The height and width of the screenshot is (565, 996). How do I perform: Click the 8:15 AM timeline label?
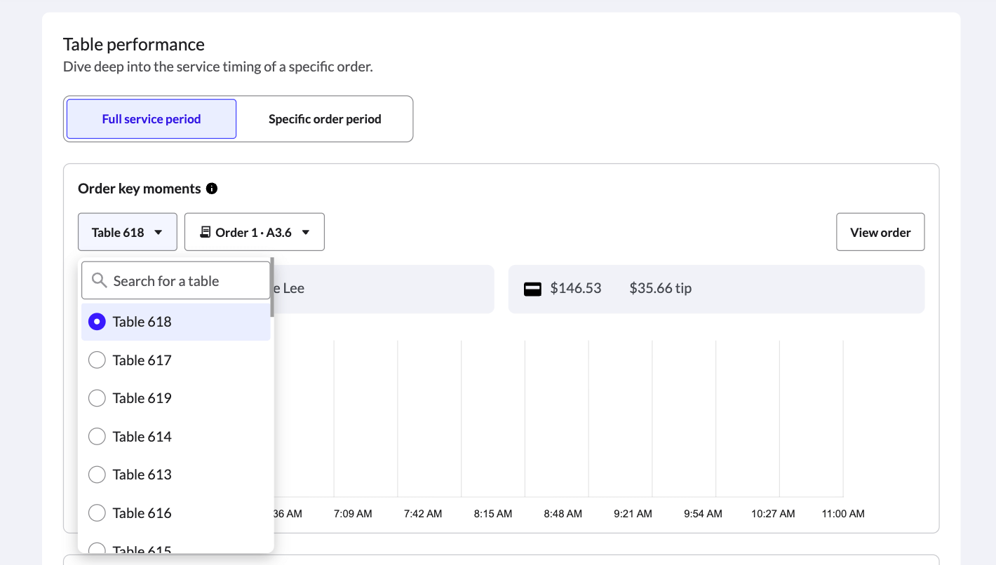point(493,514)
